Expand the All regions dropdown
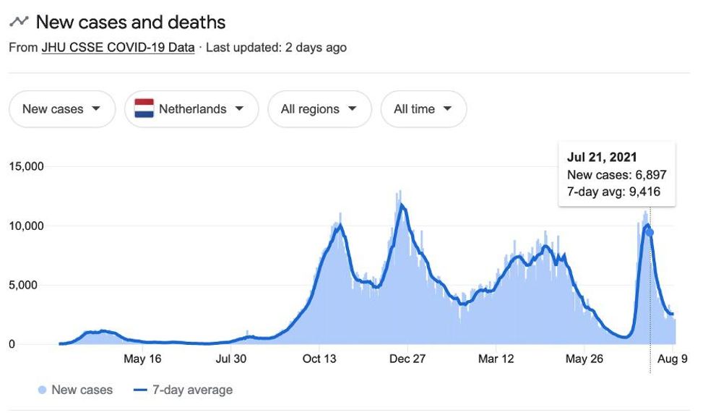The height and width of the screenshot is (415, 708). 319,109
